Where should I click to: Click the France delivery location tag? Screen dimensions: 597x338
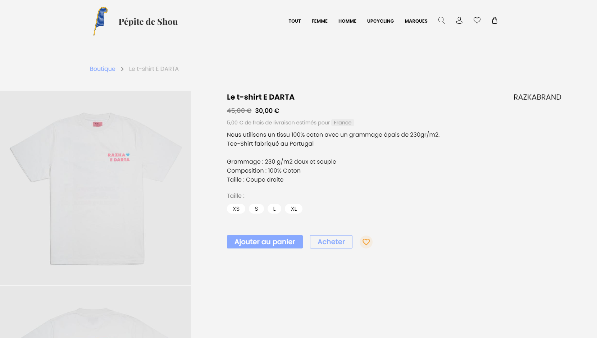343,123
